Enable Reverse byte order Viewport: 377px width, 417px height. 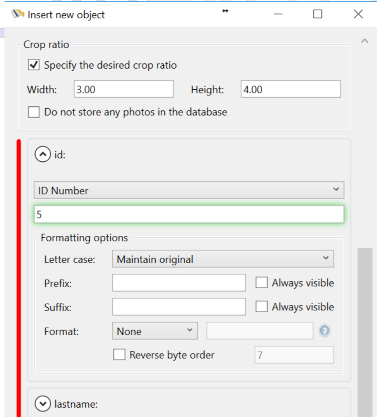(119, 354)
